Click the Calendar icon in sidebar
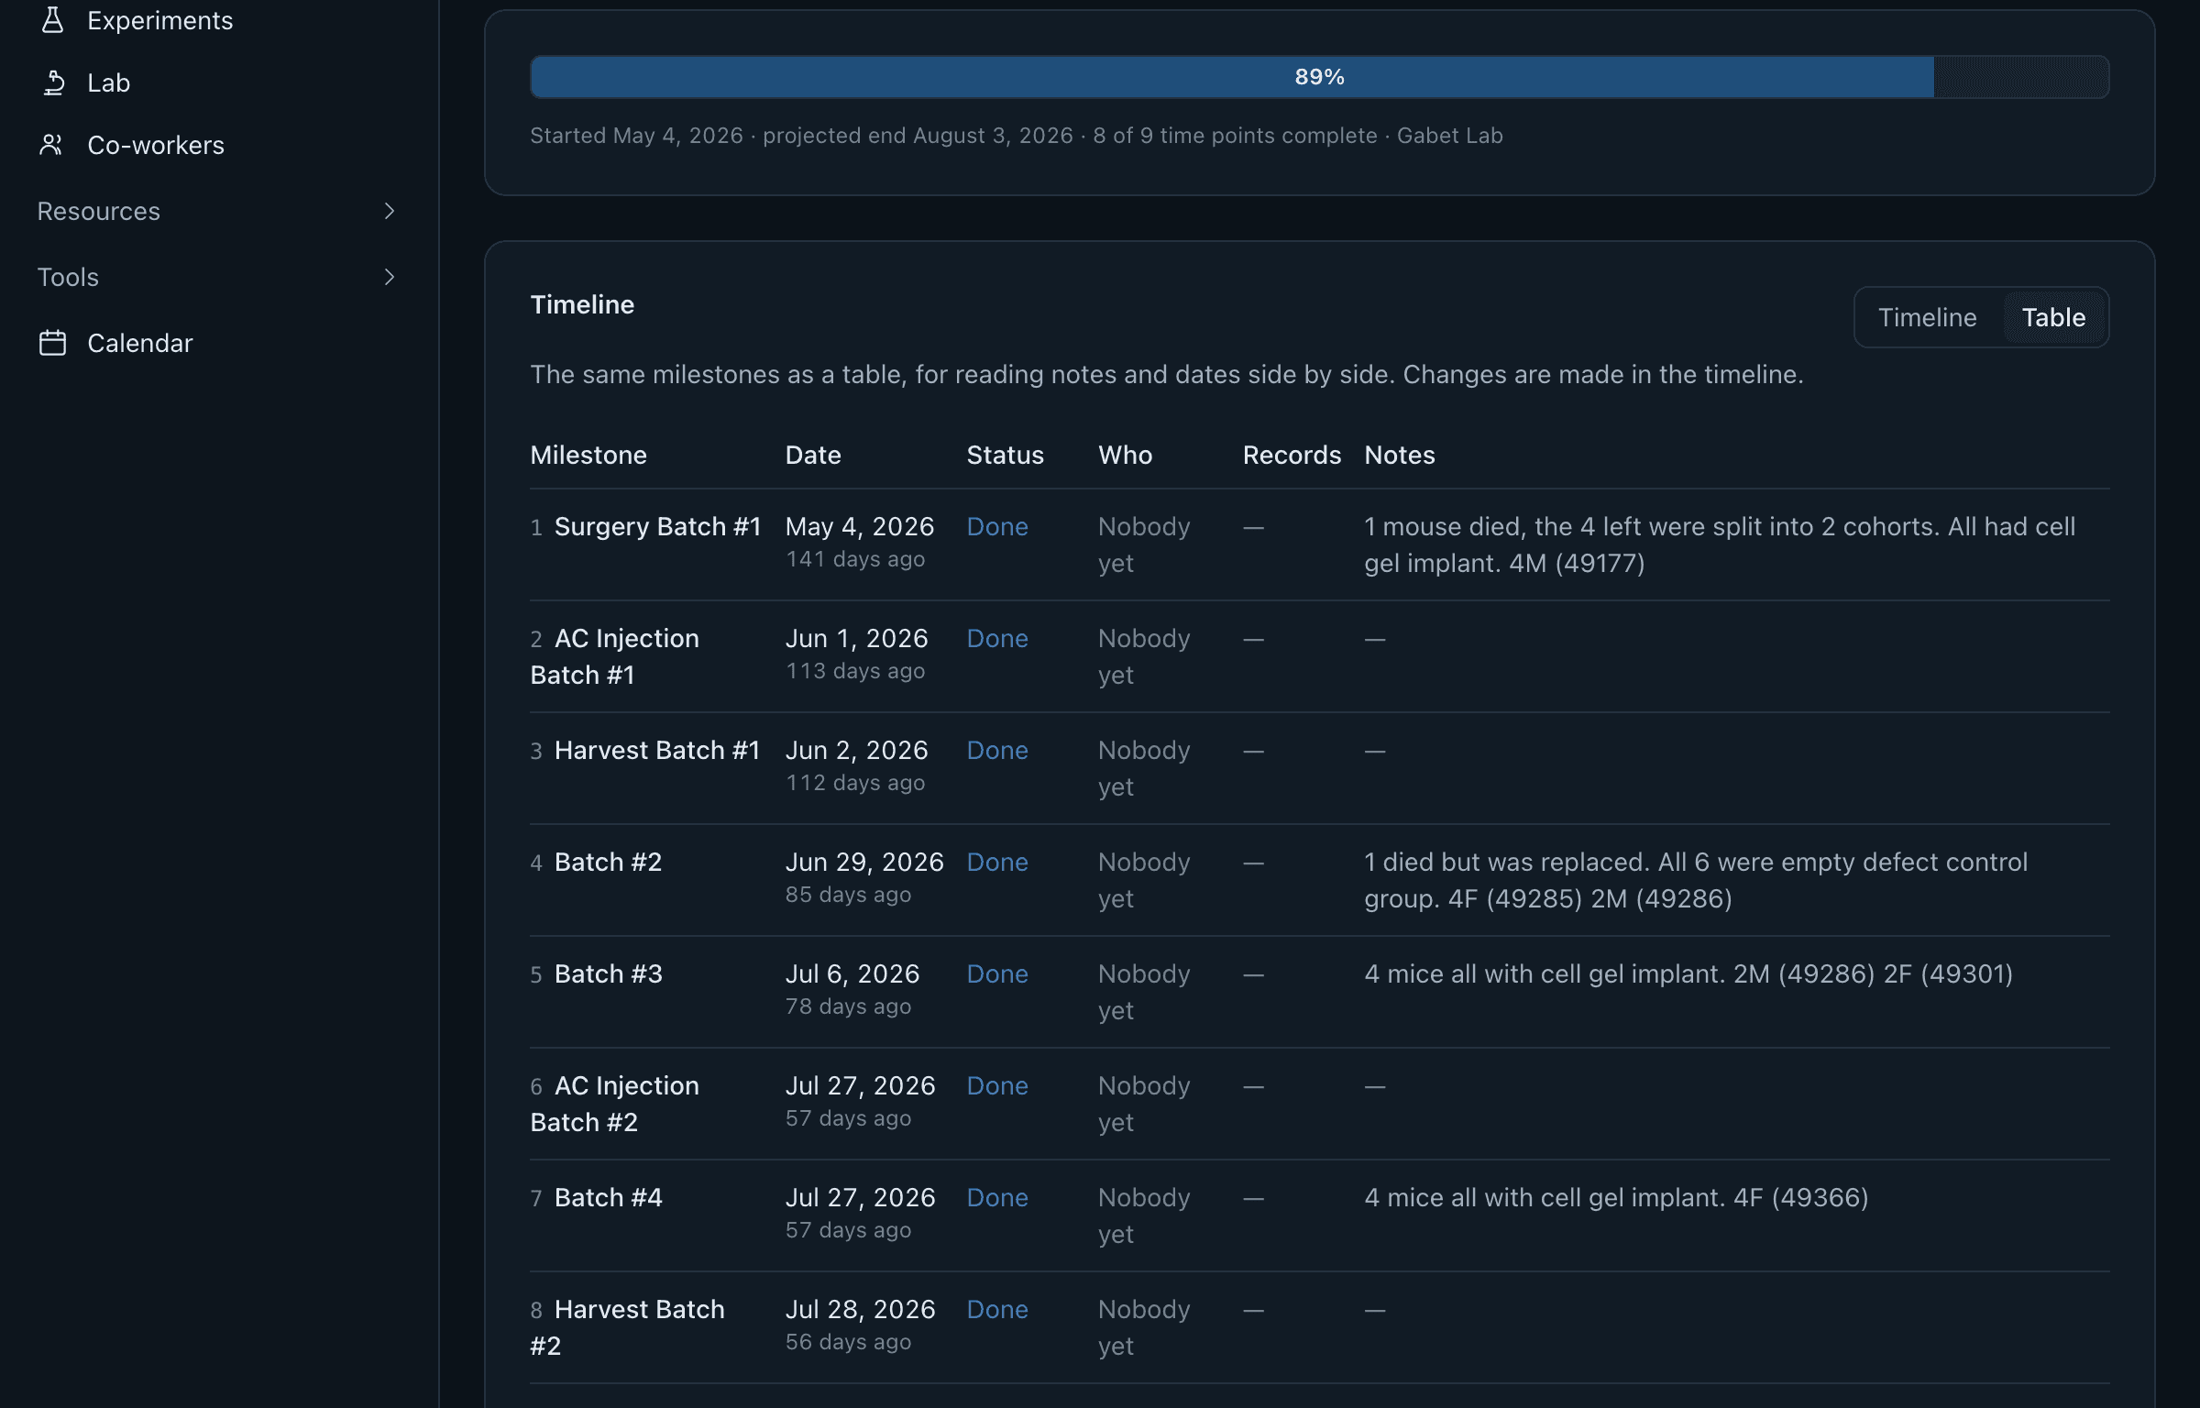 pos(53,343)
